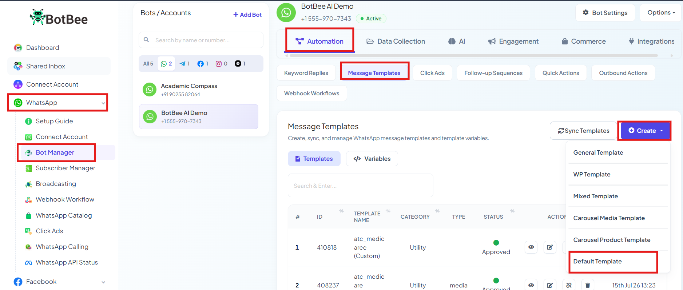
Task: Open the Message Templates section
Action: point(374,73)
